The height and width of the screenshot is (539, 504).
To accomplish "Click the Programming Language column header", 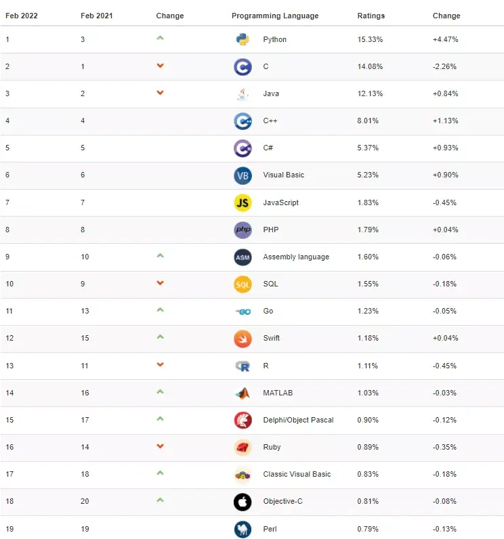I will [275, 16].
